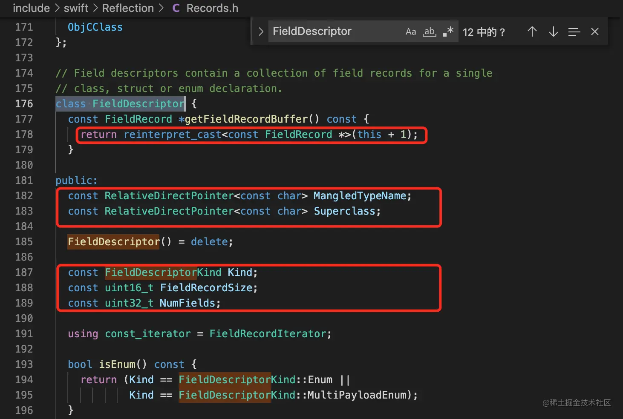623x419 pixels.
Task: Open the swift breadcrumb folder
Action: click(x=76, y=8)
